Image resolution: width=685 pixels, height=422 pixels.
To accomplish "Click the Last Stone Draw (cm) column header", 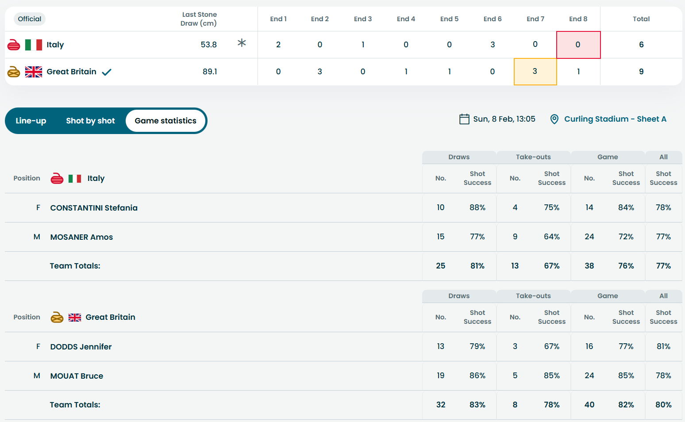I will (x=199, y=19).
